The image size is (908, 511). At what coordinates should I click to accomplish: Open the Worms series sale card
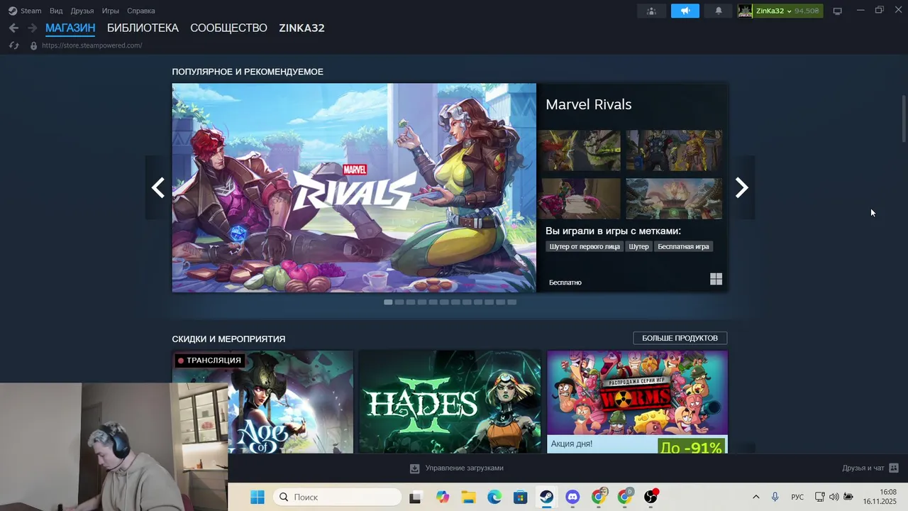[x=637, y=402]
